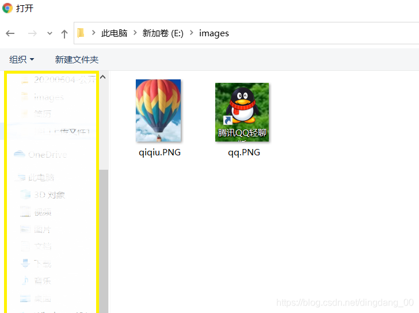The image size is (419, 313).
Task: Select OneDrive in the sidebar
Action: click(x=40, y=155)
